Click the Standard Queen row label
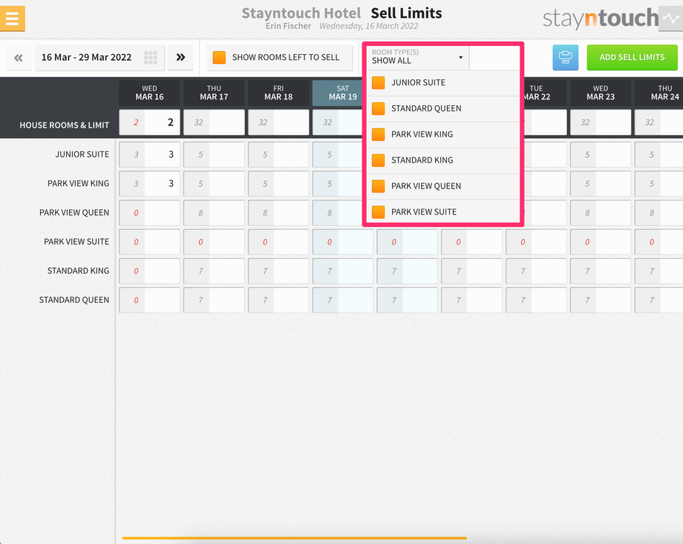The image size is (683, 544). [74, 300]
